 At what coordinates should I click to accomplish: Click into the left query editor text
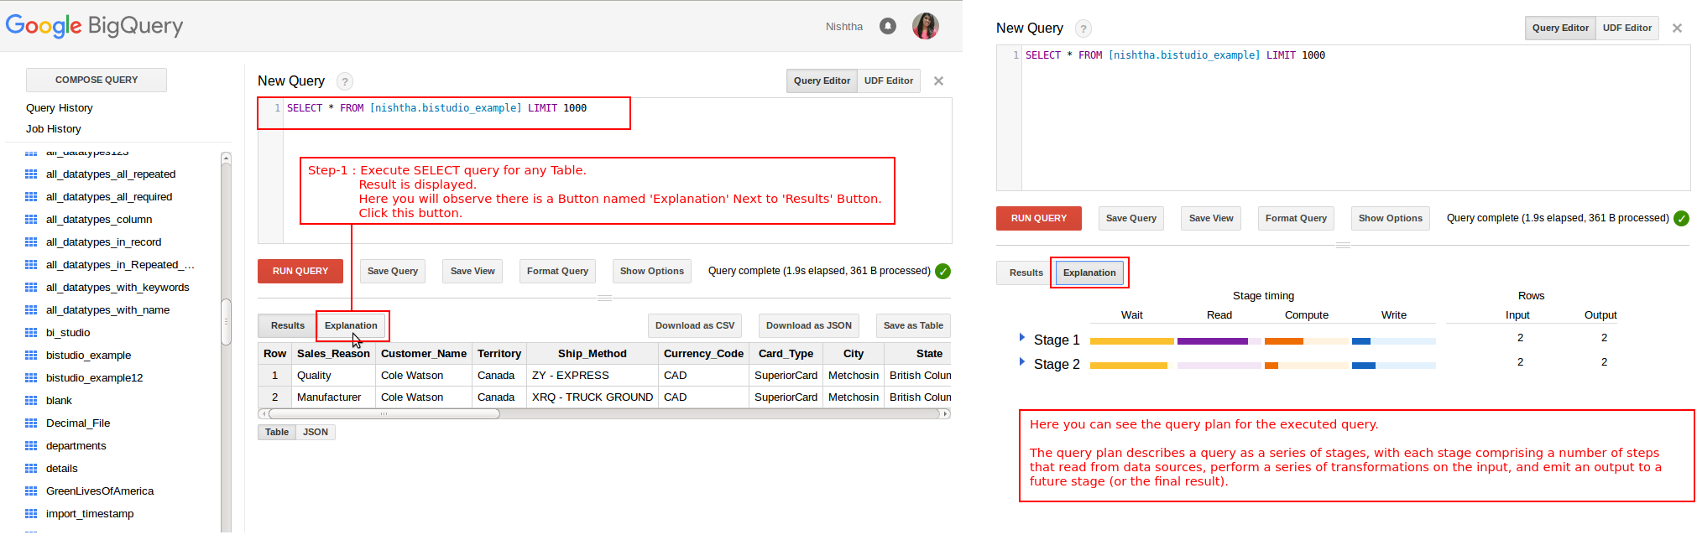pos(436,108)
